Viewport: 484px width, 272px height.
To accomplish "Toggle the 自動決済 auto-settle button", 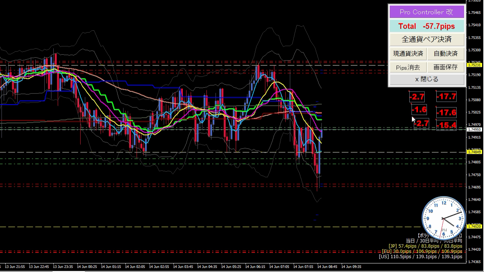I will [x=446, y=54].
